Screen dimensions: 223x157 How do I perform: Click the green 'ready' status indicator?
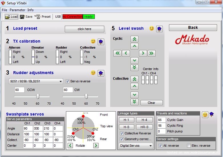[x=89, y=17]
